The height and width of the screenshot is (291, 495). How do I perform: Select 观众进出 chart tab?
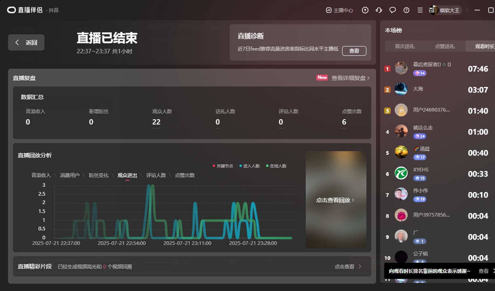point(127,175)
